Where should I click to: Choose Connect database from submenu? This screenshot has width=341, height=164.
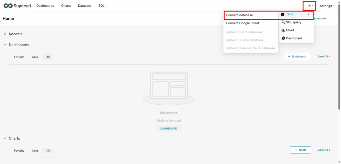[x=239, y=15]
